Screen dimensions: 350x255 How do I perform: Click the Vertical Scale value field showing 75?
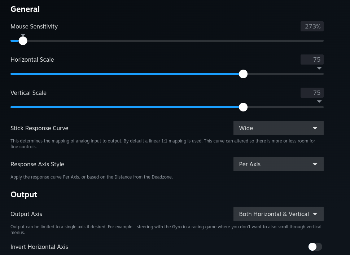tap(312, 93)
